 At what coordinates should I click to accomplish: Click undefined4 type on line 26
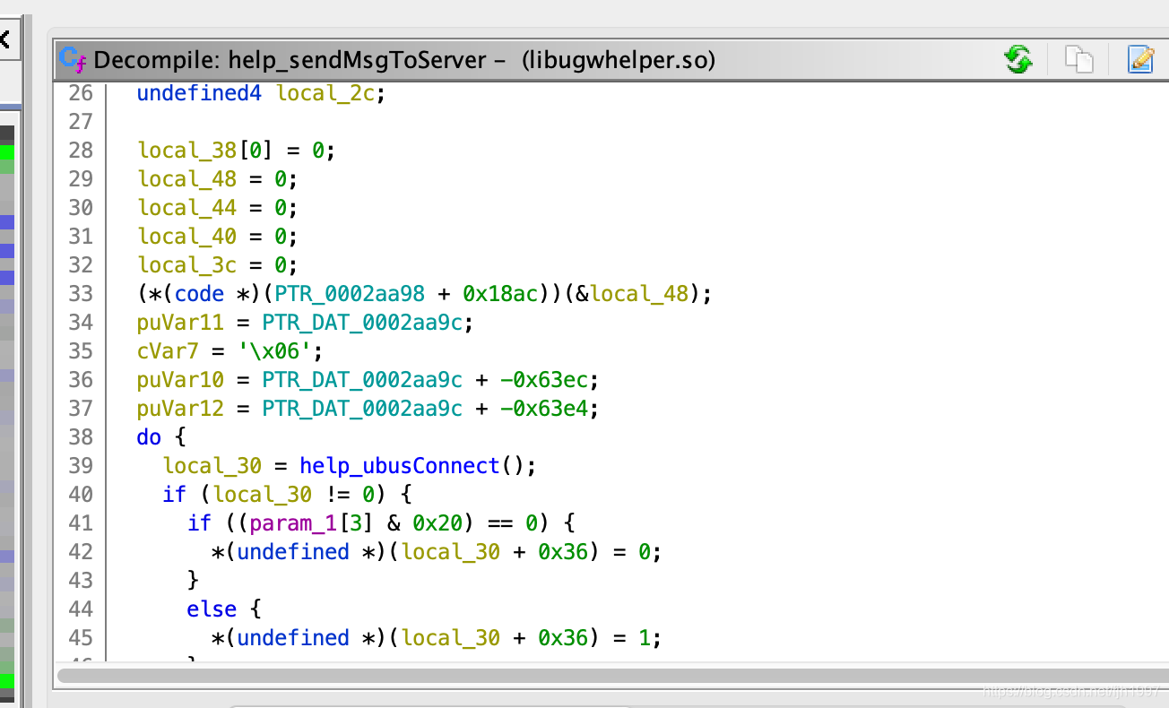click(x=199, y=93)
